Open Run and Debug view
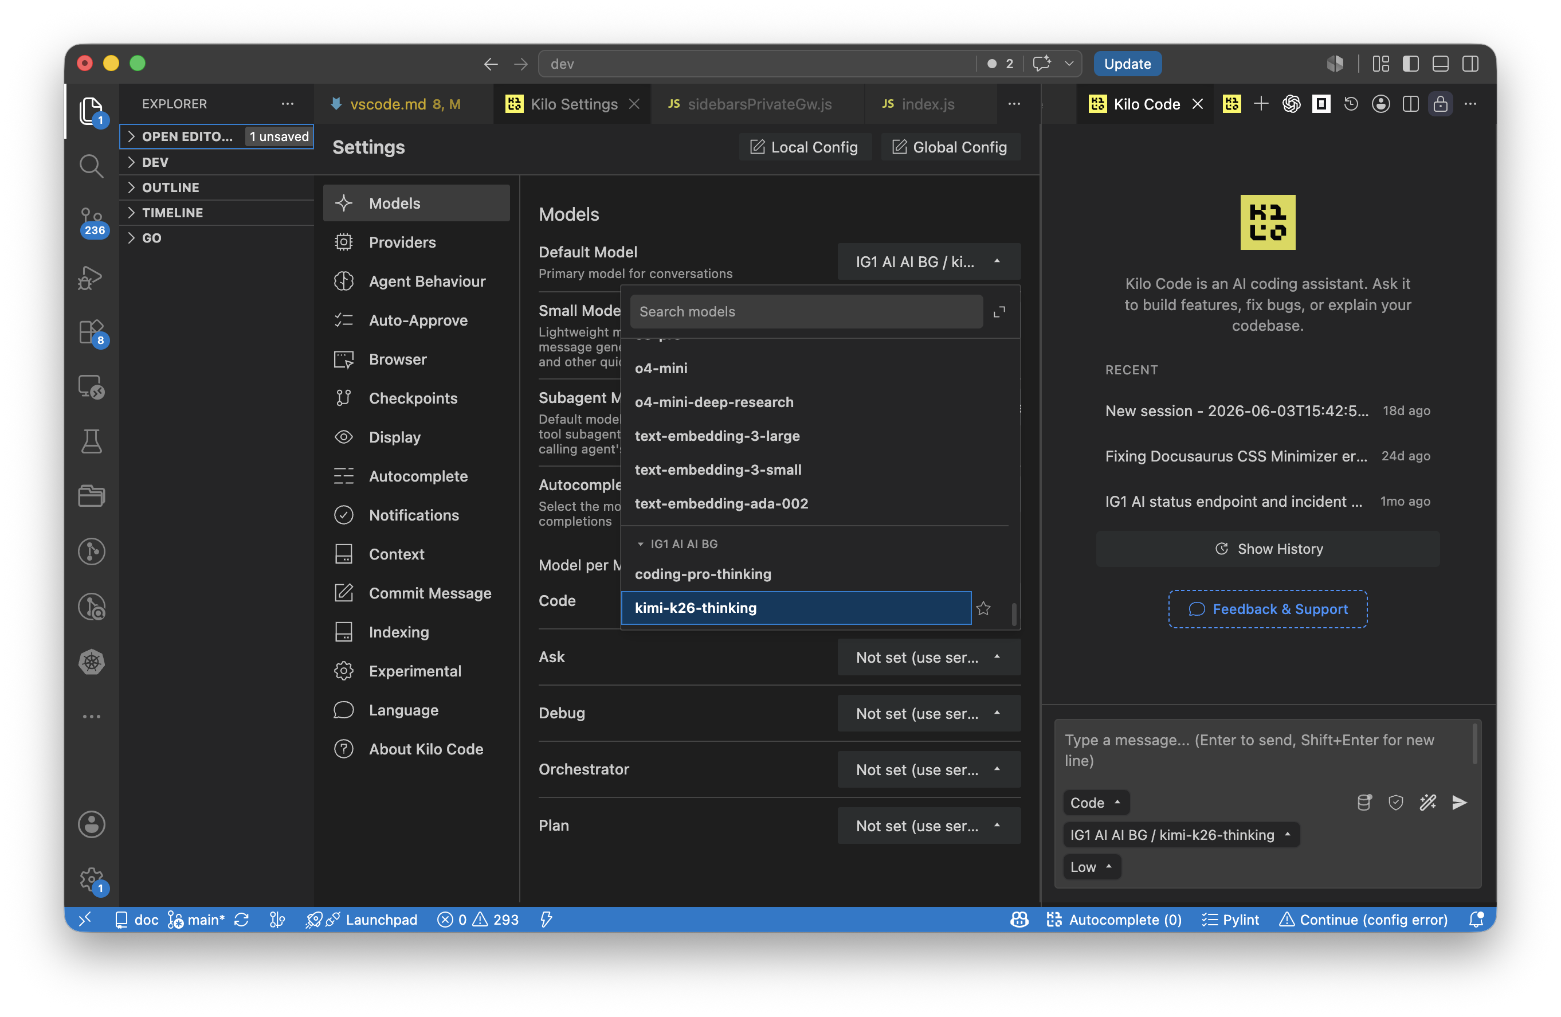The width and height of the screenshot is (1561, 1017). click(91, 277)
